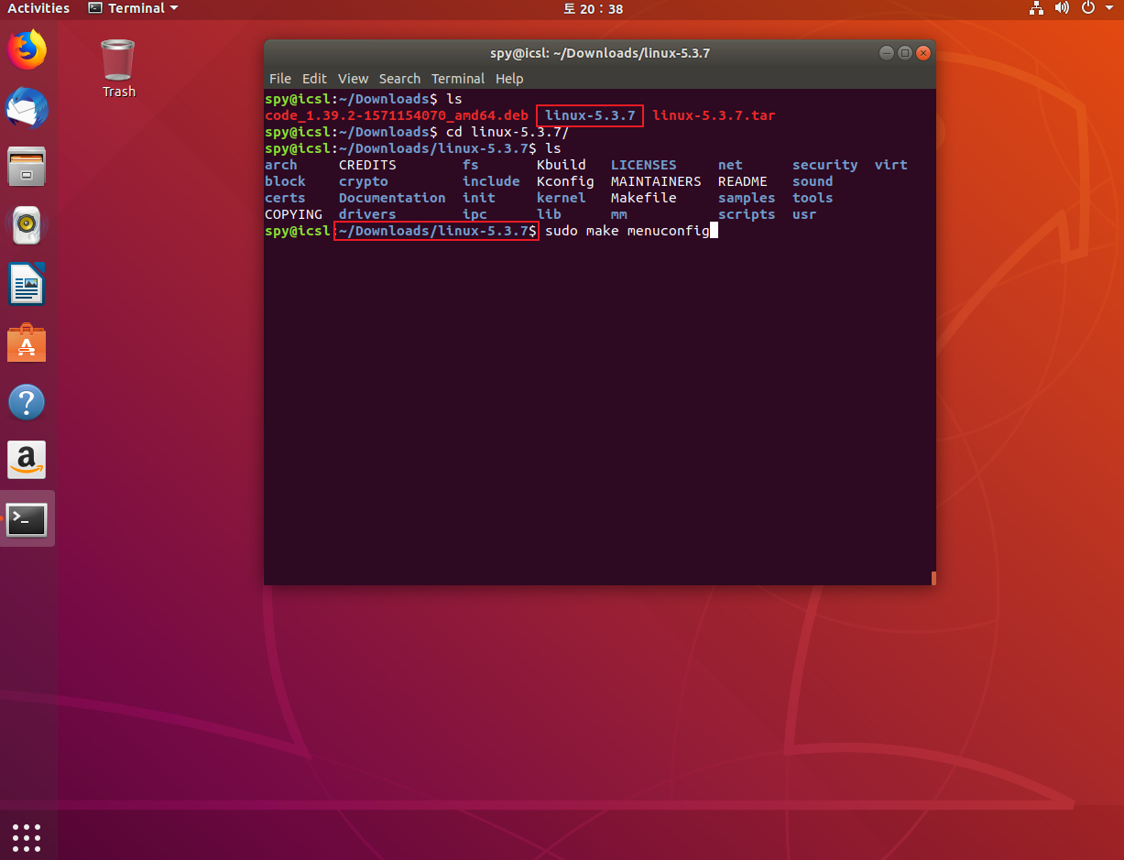Click the 'block' directory name
Image resolution: width=1124 pixels, height=860 pixels.
click(x=285, y=181)
